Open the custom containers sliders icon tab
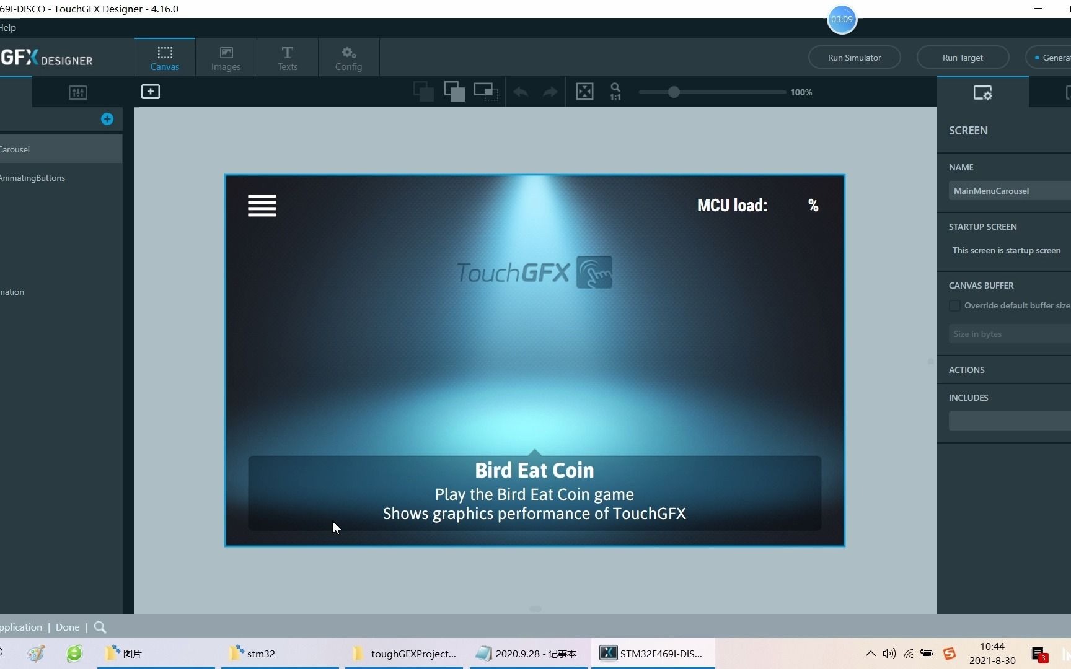1071x669 pixels. pyautogui.click(x=77, y=93)
